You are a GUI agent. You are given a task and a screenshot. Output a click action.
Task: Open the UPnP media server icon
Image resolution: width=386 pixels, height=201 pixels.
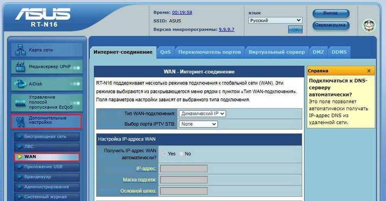pos(20,67)
